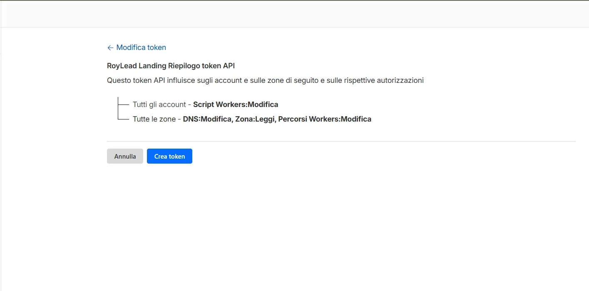Viewport: 589px width, 291px height.
Task: Click the DNS:Modifica permission text
Action: point(207,119)
